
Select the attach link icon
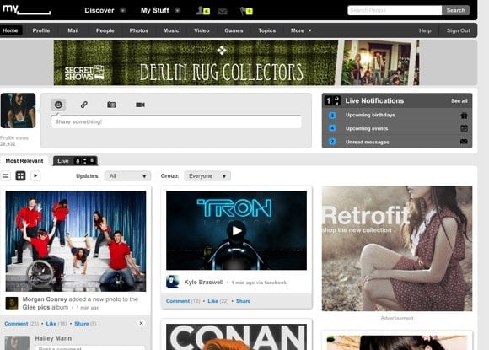(84, 105)
